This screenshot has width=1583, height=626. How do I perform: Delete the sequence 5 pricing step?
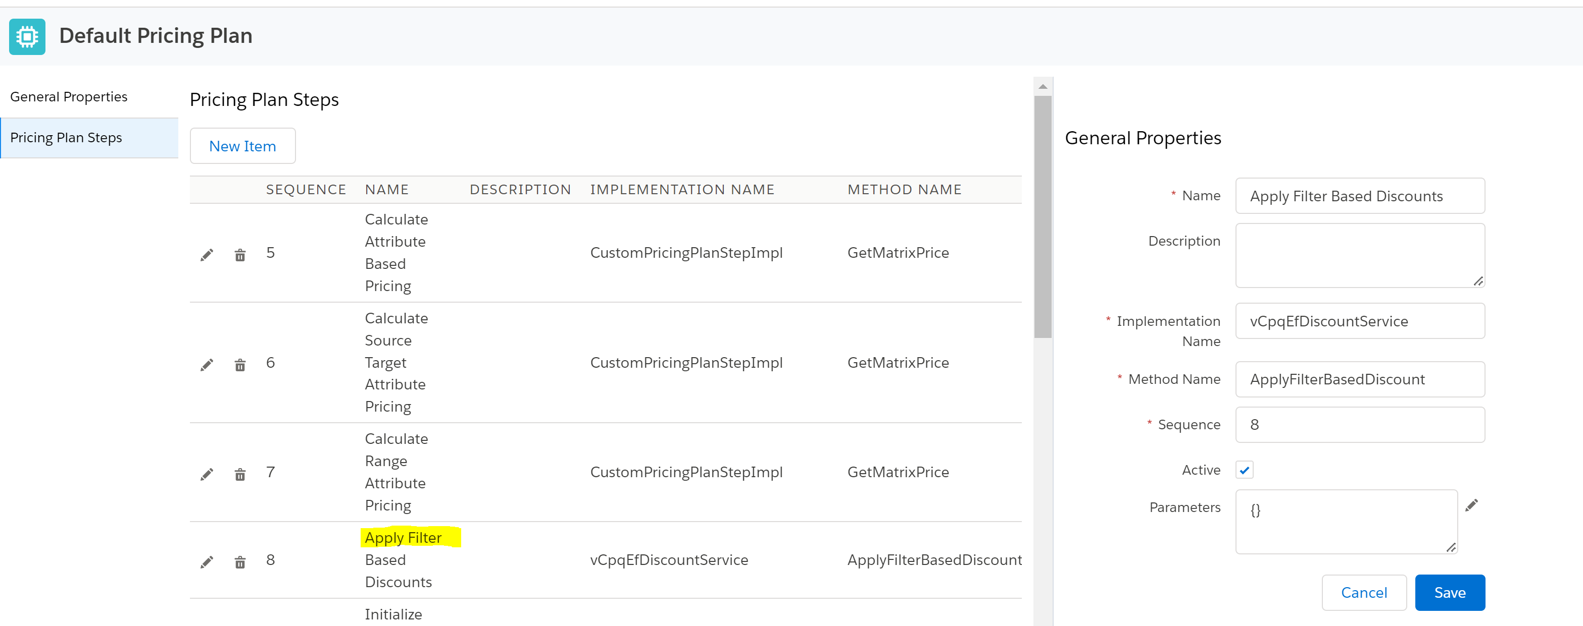click(239, 255)
